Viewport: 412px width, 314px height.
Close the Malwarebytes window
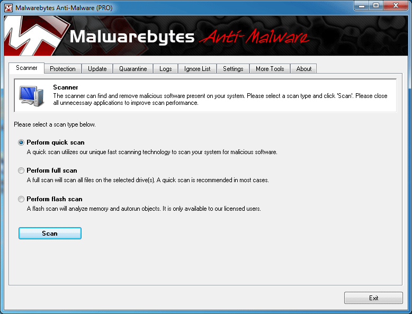(396, 5)
